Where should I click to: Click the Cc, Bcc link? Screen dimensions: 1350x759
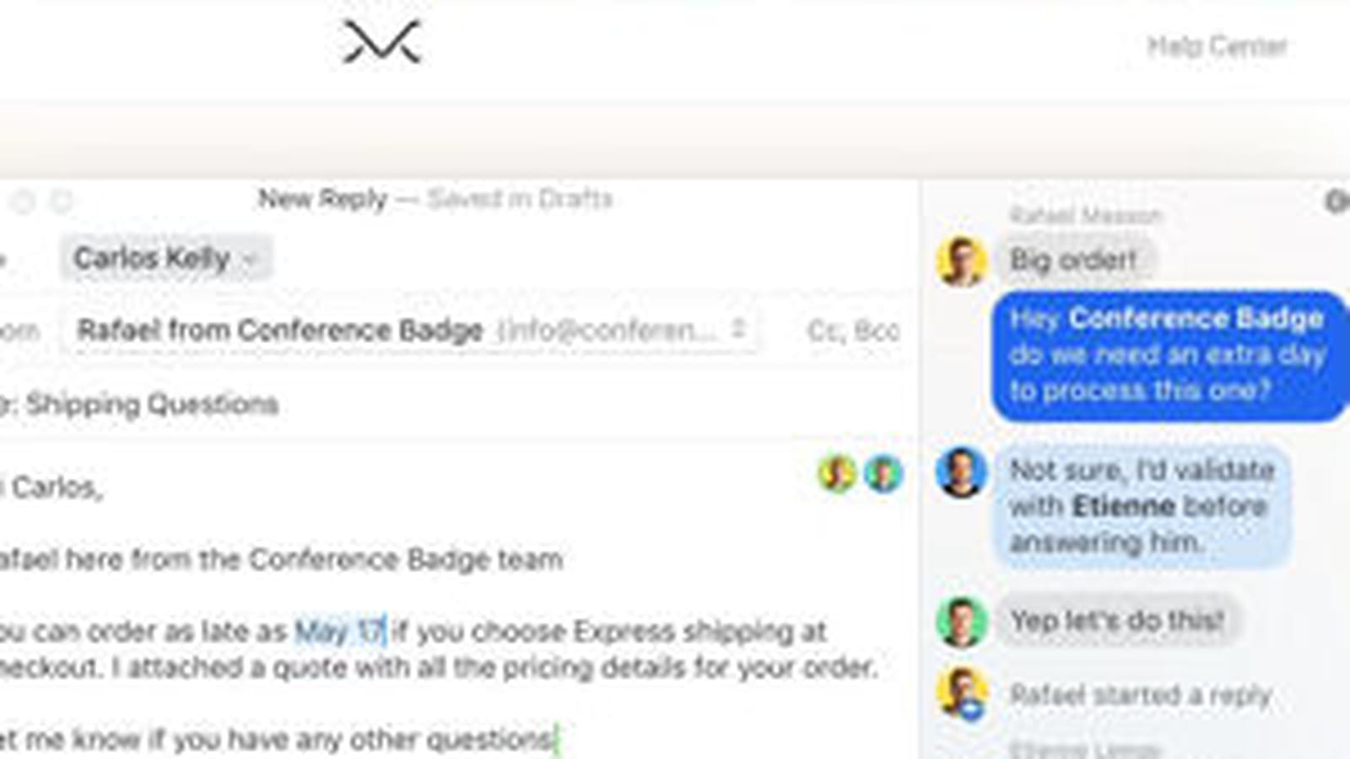point(853,331)
